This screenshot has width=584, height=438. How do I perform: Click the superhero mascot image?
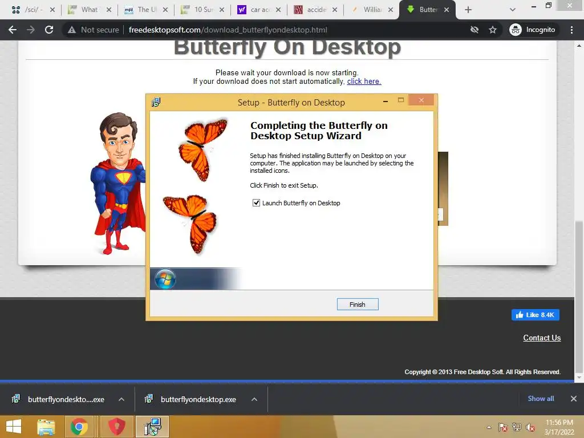point(118,183)
